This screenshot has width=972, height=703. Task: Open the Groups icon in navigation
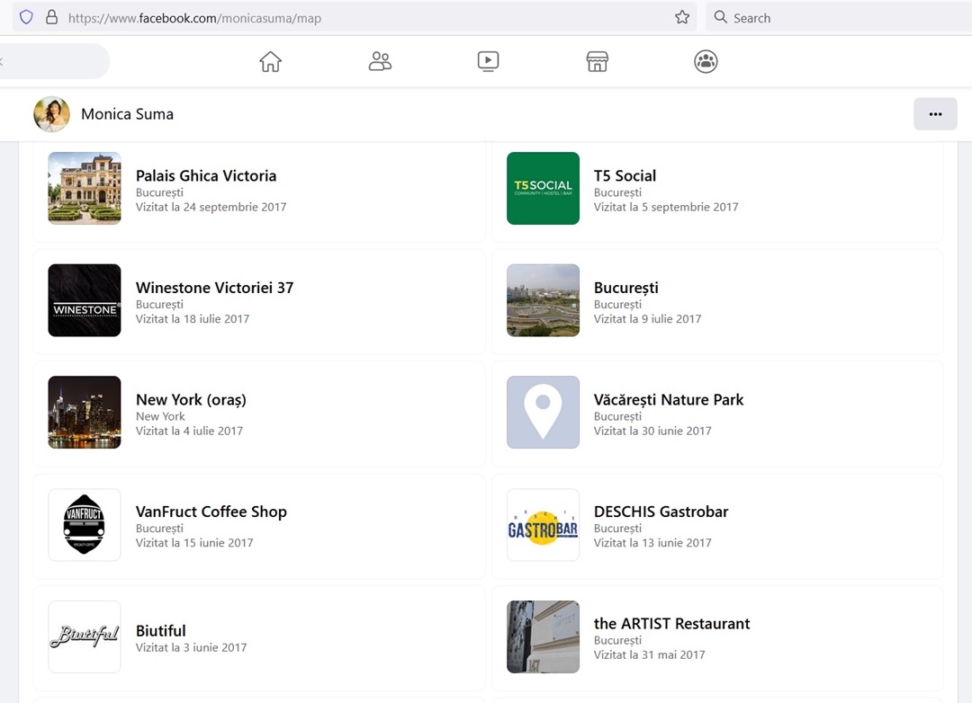[706, 61]
